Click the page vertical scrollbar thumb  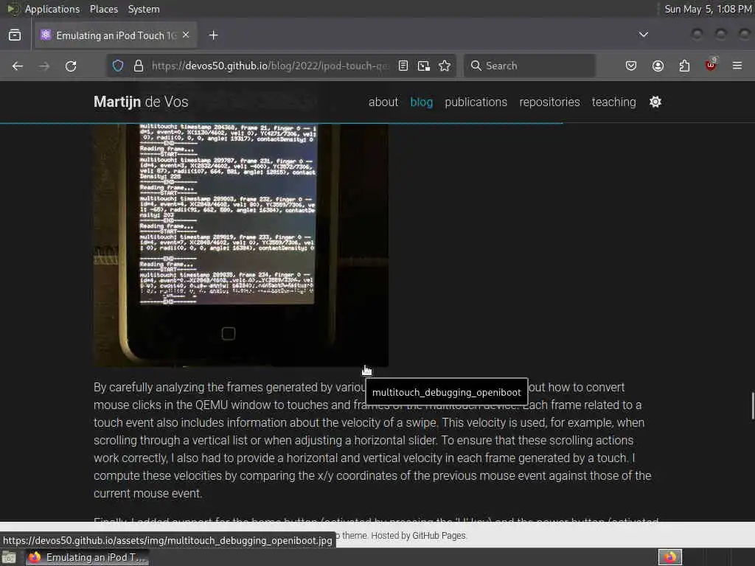[x=753, y=406]
